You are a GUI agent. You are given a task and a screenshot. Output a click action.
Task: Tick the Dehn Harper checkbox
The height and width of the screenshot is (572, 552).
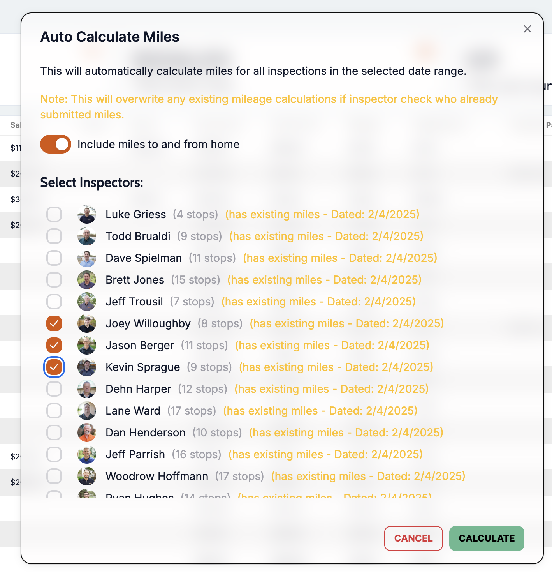tap(54, 389)
